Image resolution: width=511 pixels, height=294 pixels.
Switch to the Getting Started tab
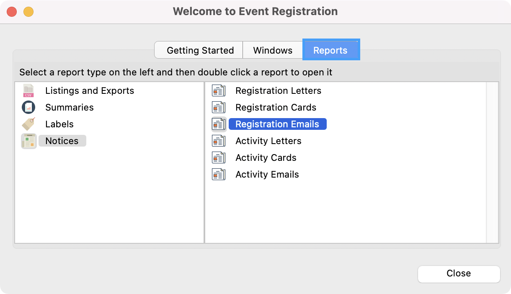point(200,50)
